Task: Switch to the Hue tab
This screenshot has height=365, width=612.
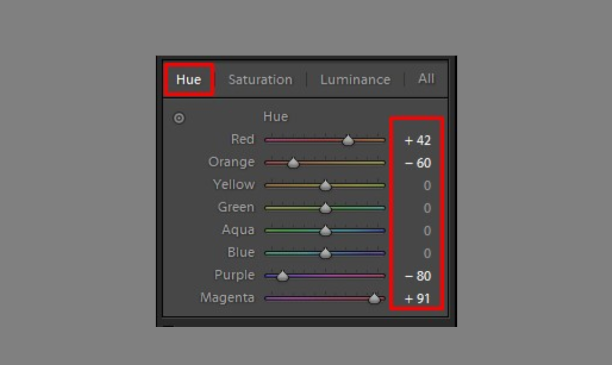Action: (x=188, y=80)
